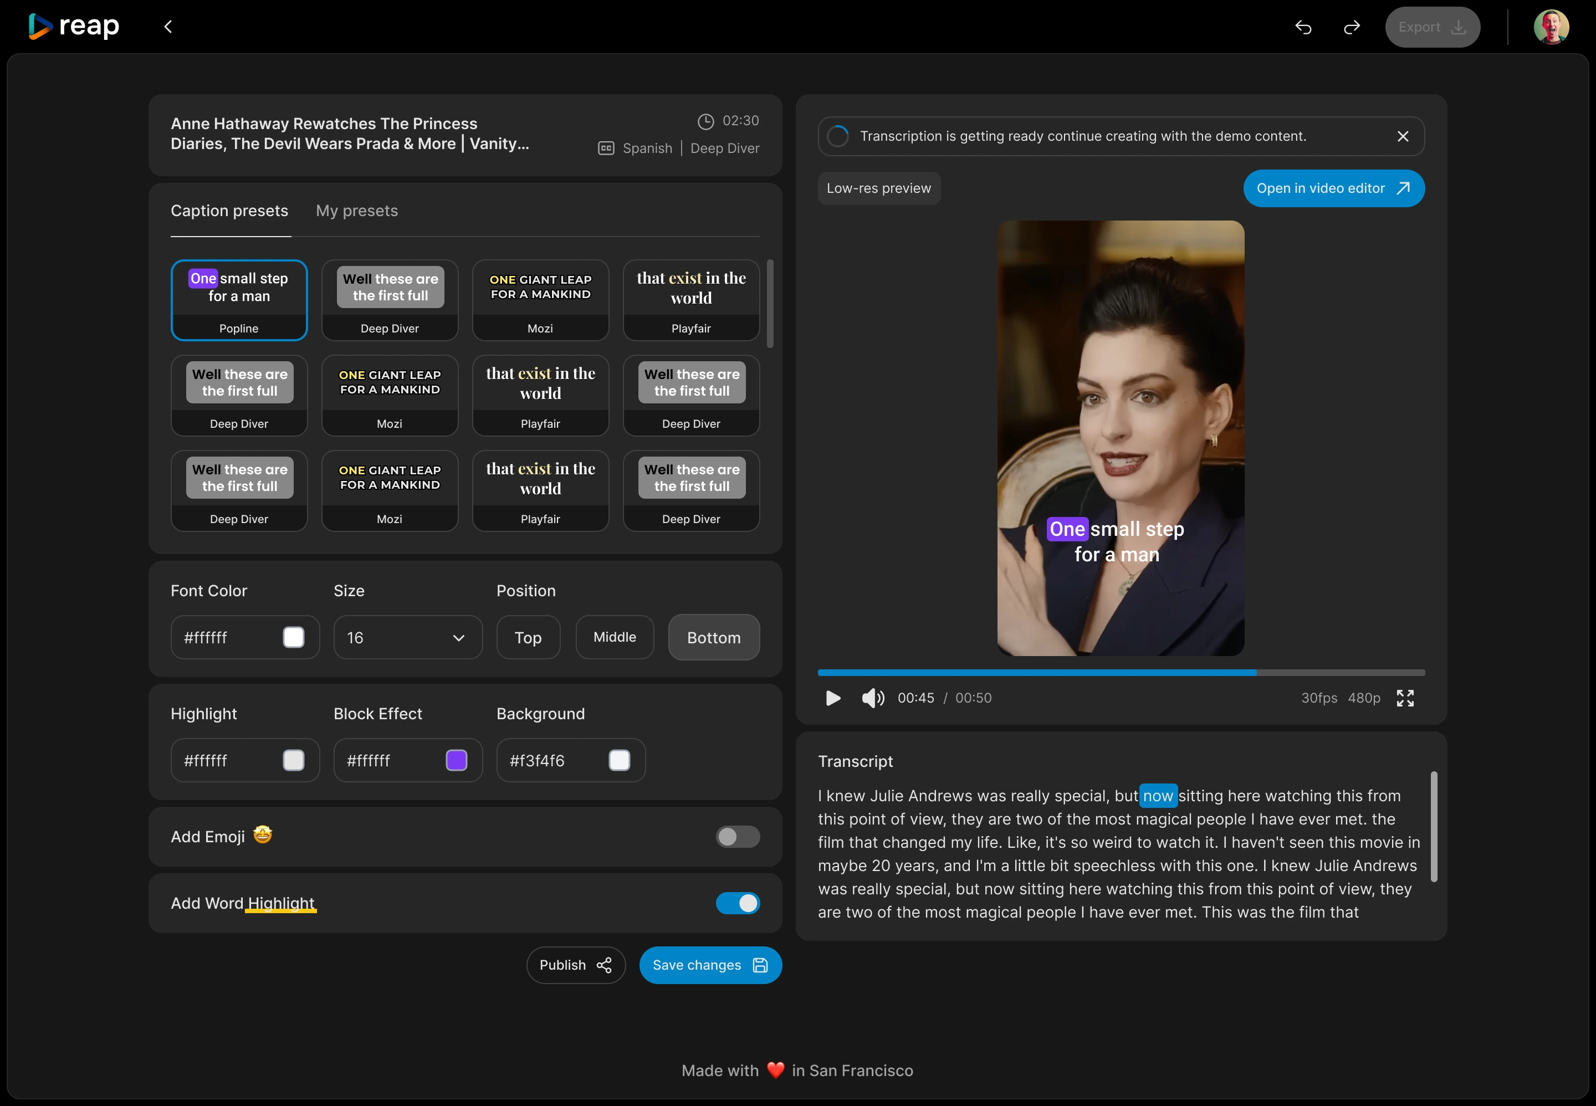This screenshot has height=1106, width=1596.
Task: Enable the Add Emoji toggle
Action: tap(738, 837)
